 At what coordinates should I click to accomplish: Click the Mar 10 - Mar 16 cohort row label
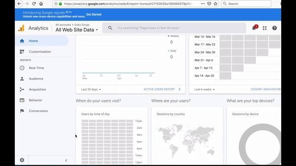coord(205,37)
